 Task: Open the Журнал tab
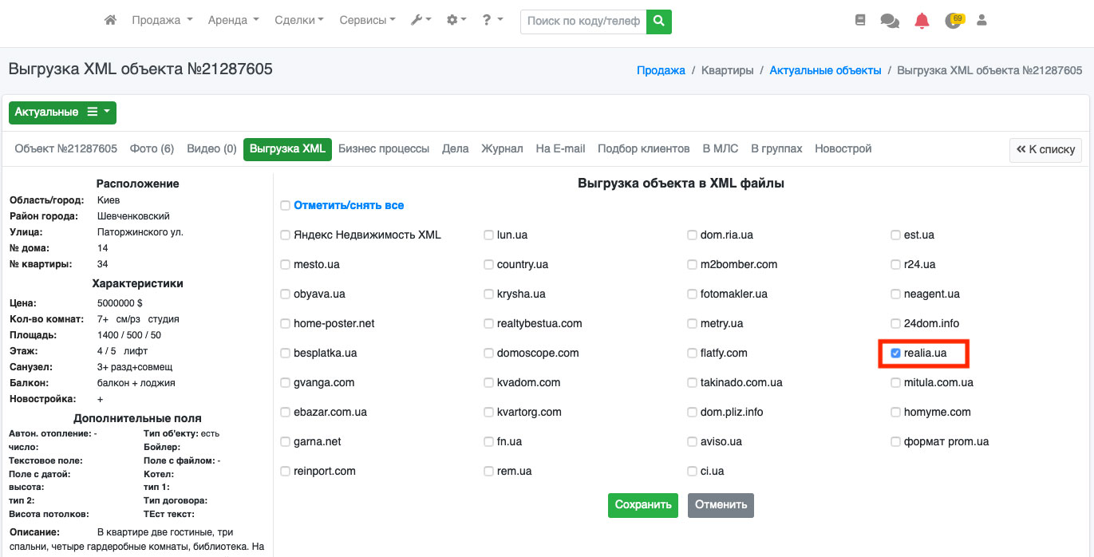pyautogui.click(x=502, y=149)
